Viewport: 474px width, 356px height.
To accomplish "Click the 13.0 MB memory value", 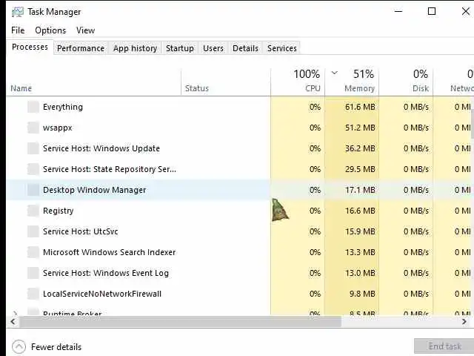I will tap(360, 273).
